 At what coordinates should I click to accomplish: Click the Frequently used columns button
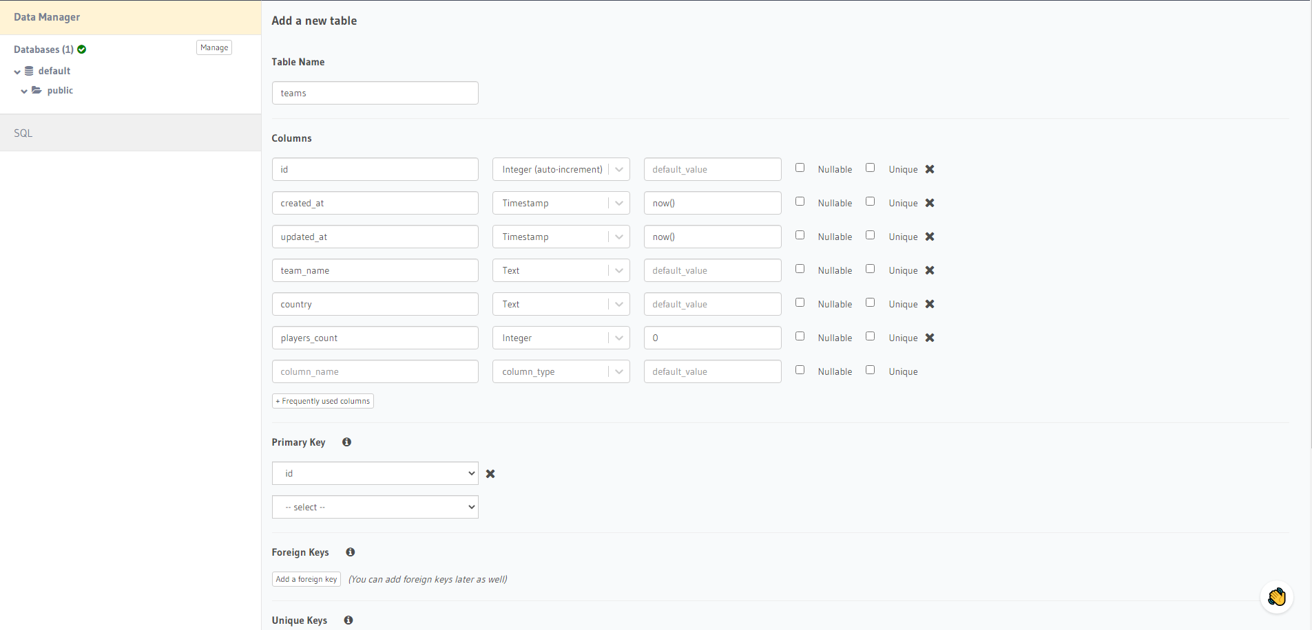click(x=323, y=401)
